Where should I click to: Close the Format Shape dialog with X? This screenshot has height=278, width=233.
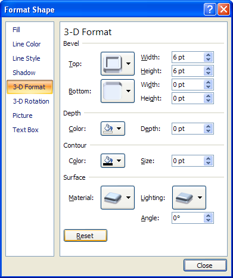pyautogui.click(x=223, y=9)
